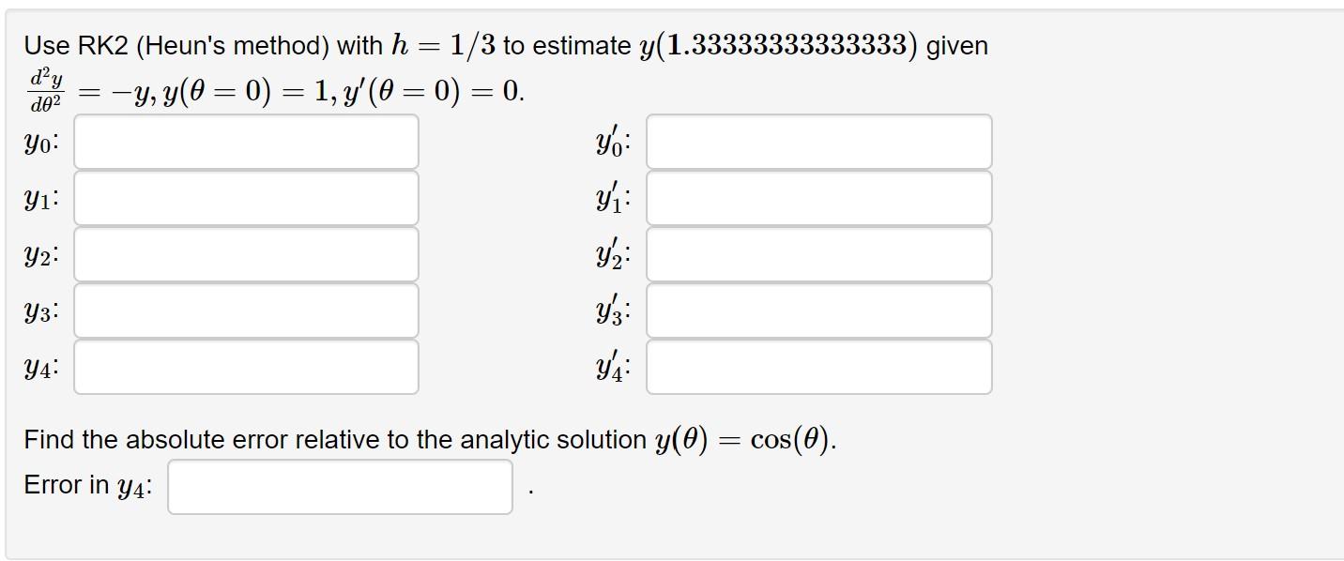Click the y0 answer field
This screenshot has height=561, width=1344.
pyautogui.click(x=246, y=142)
